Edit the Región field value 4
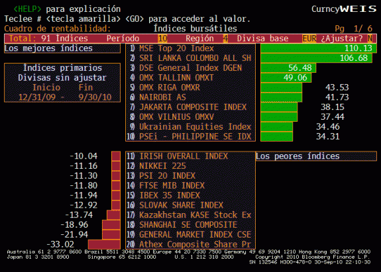 click(225, 38)
